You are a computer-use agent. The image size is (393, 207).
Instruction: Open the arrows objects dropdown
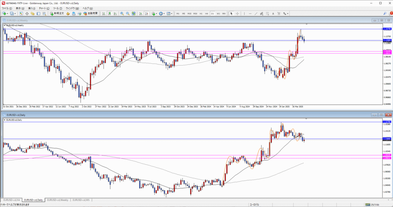coord(286,13)
